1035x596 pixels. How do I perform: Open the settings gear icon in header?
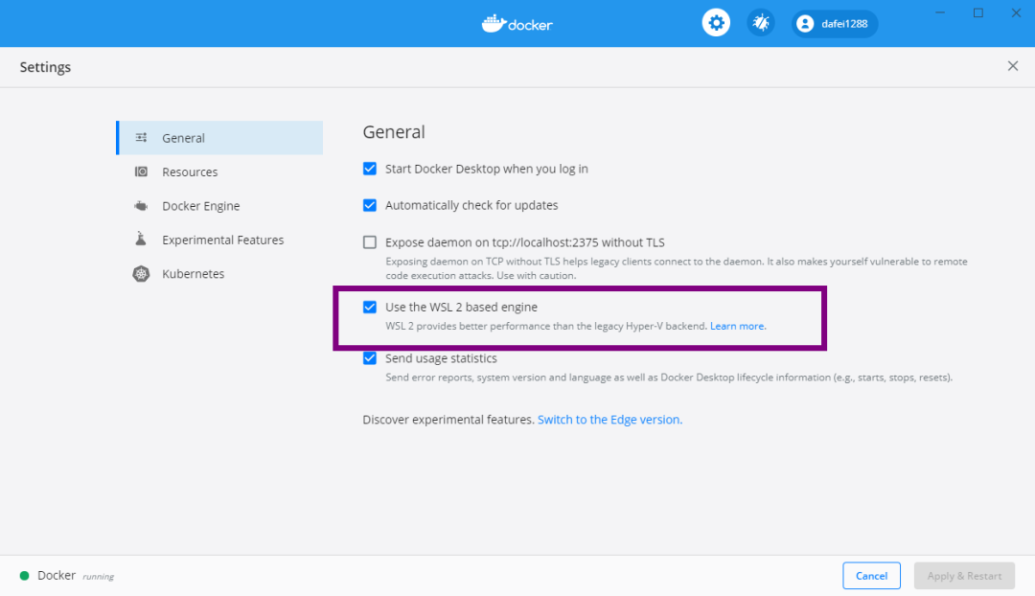716,23
